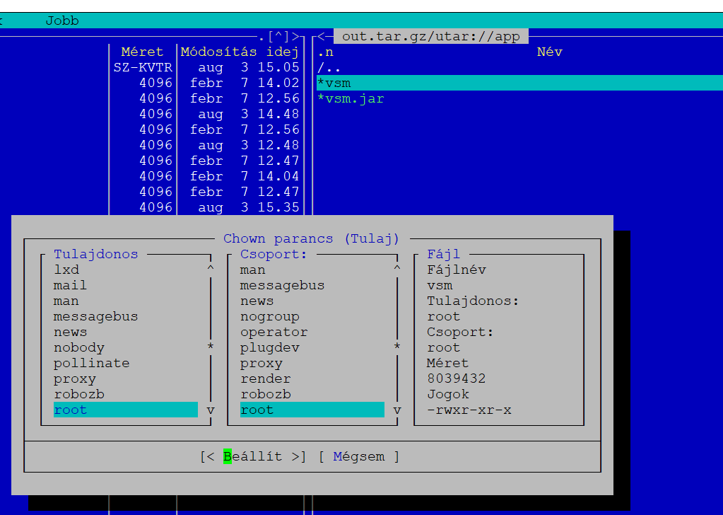Viewport: 723px width, 515px height.
Task: Select pollinate in Tulajdonos list
Action: [91, 363]
